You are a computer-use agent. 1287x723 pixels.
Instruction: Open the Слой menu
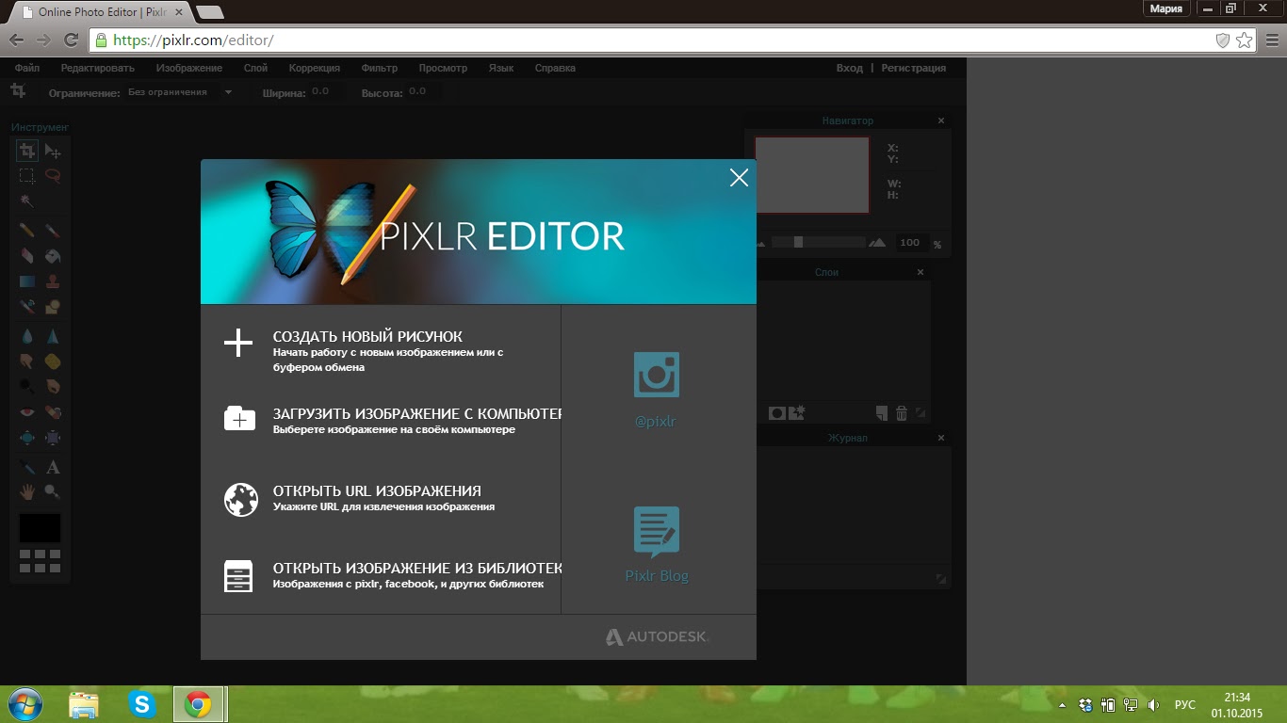point(255,68)
